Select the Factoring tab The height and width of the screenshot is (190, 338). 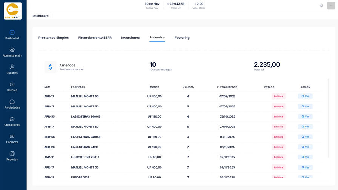coord(182,38)
